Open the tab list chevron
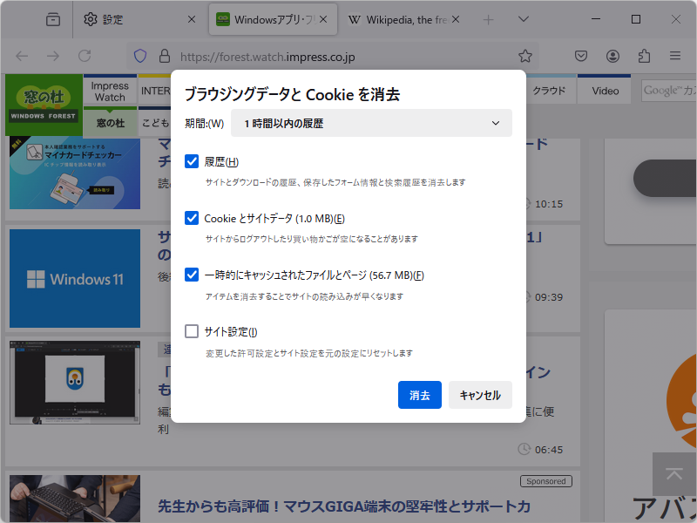This screenshot has height=523, width=697. (x=521, y=18)
